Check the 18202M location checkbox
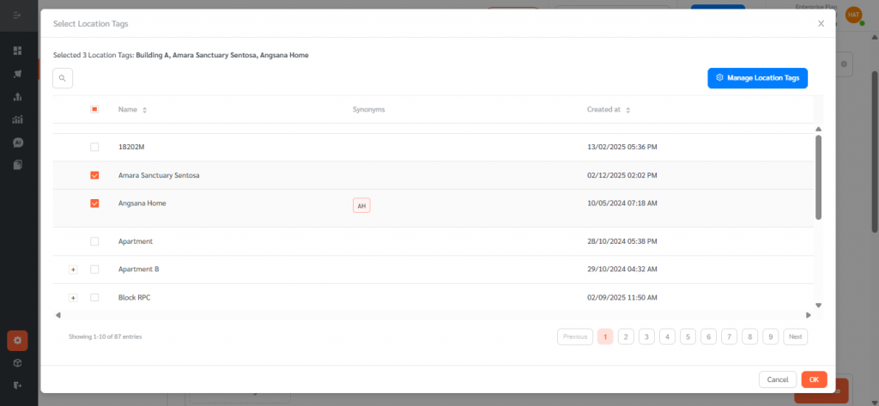This screenshot has height=406, width=879. pos(94,147)
